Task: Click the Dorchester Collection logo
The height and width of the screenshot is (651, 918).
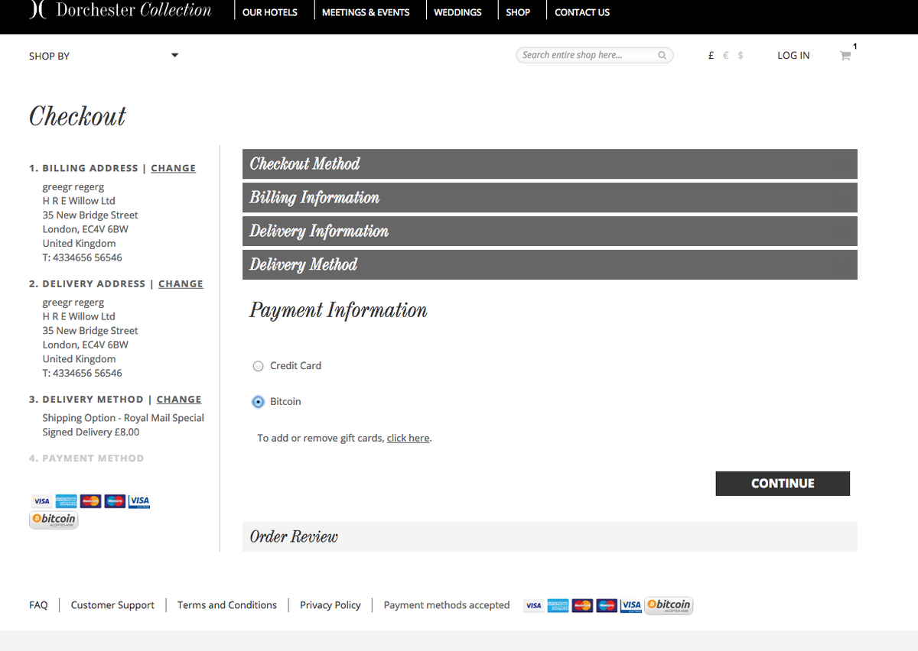Action: click(120, 11)
